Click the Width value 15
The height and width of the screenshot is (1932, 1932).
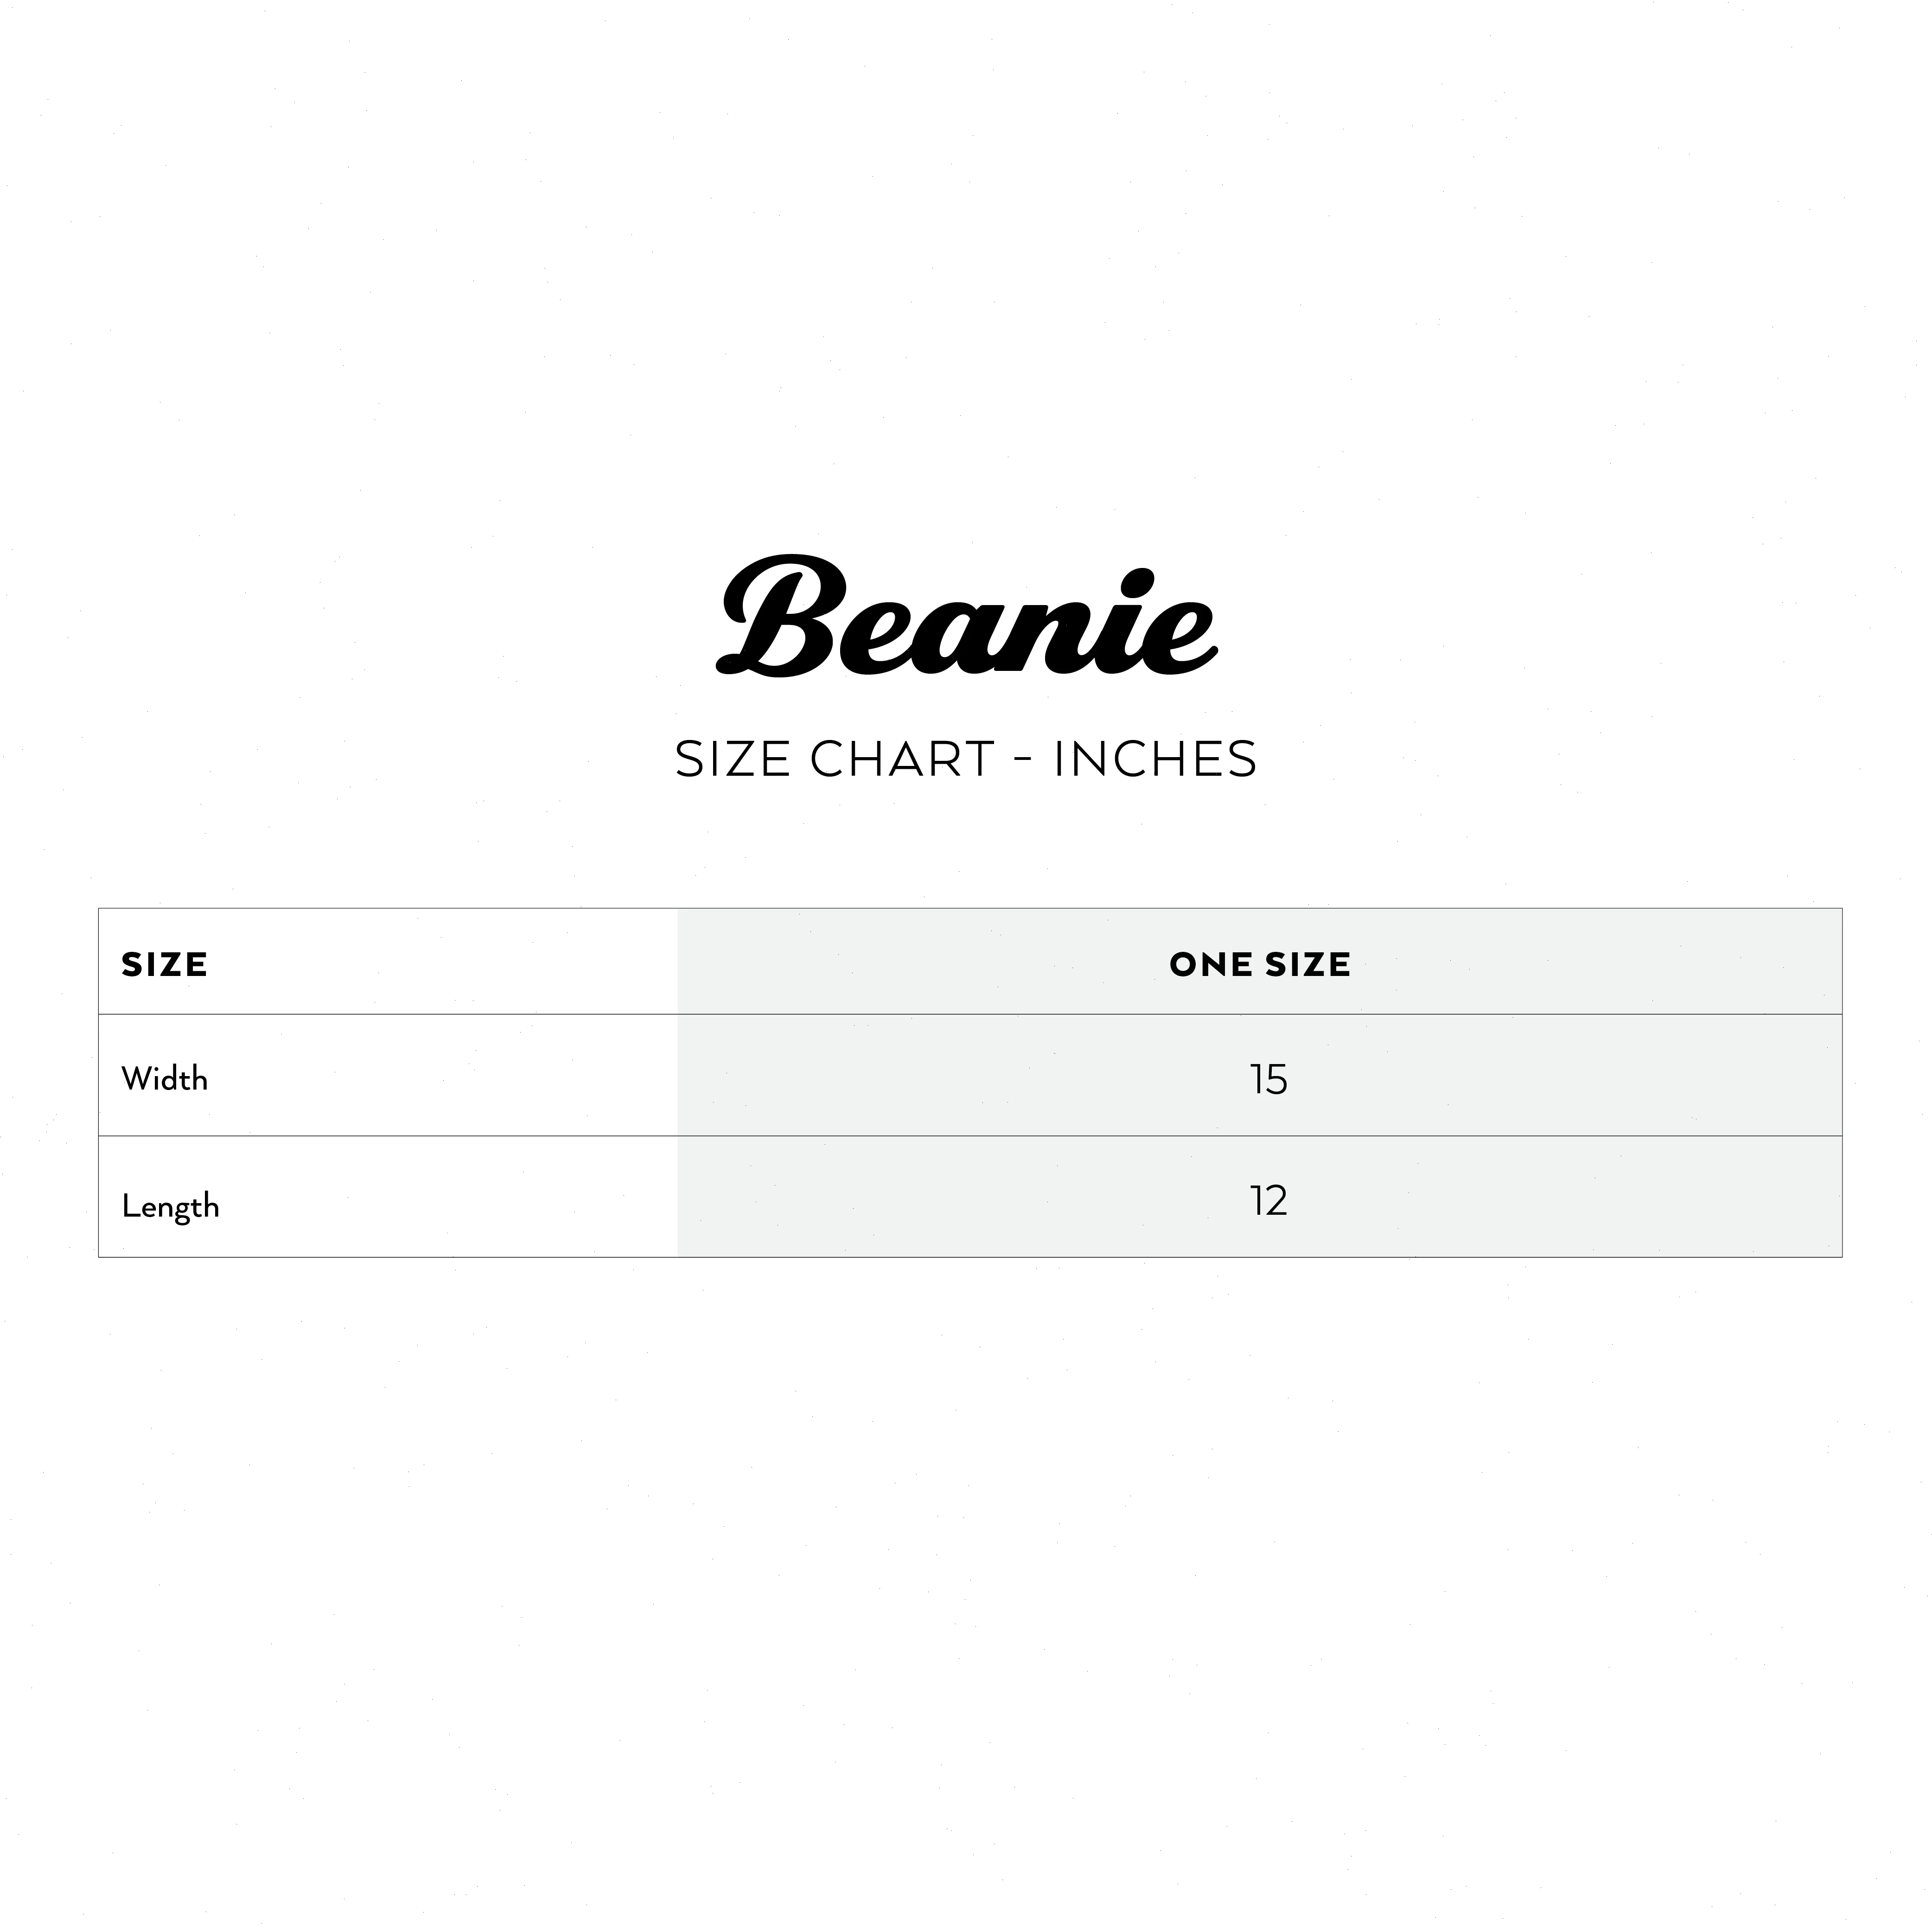click(x=1268, y=1080)
